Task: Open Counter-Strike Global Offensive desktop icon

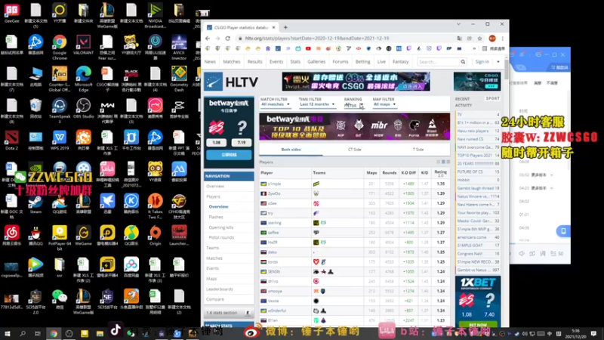Action: (60, 79)
